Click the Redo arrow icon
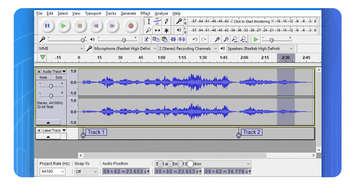 coord(204,39)
